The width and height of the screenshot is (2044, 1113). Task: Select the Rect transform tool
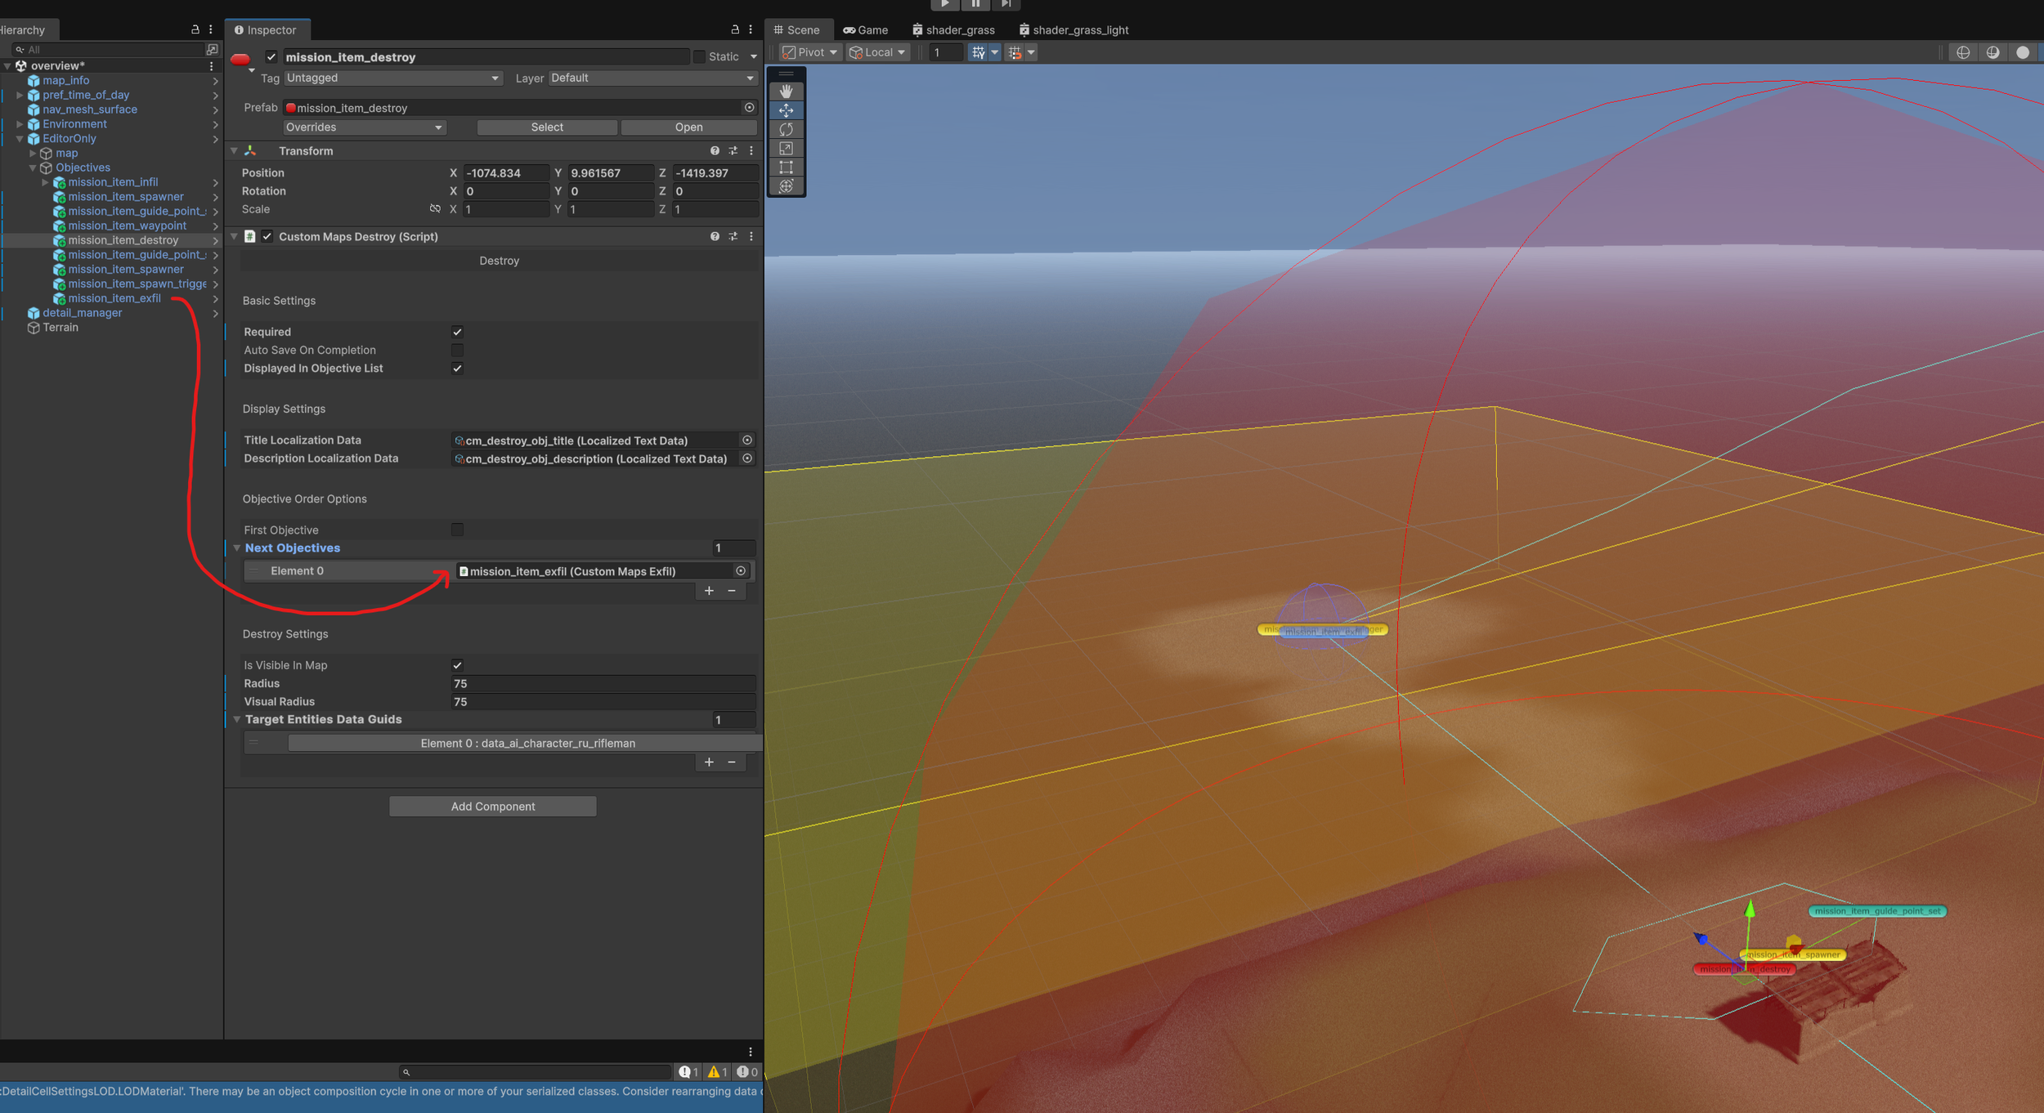point(786,168)
